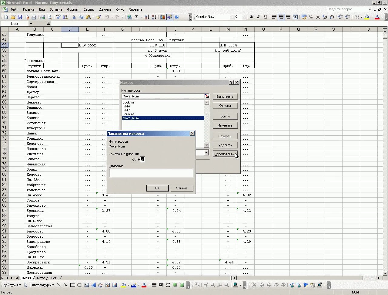Open the Вставка menu

click(56, 9)
